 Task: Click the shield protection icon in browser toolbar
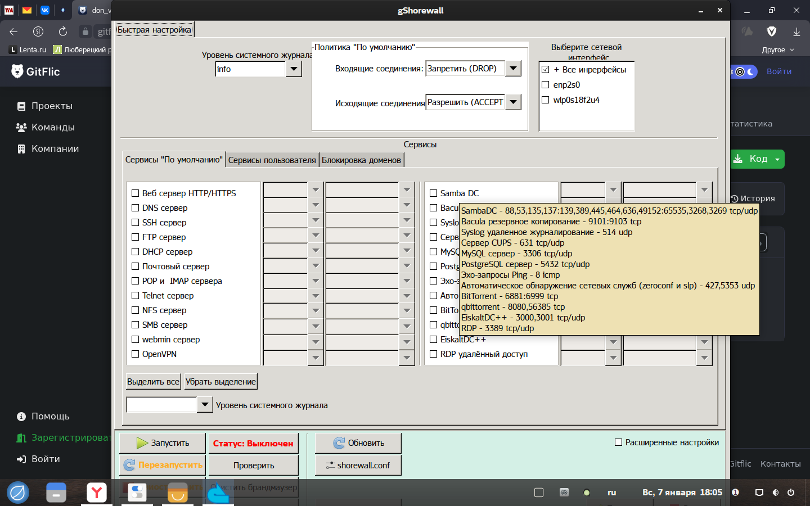772,31
